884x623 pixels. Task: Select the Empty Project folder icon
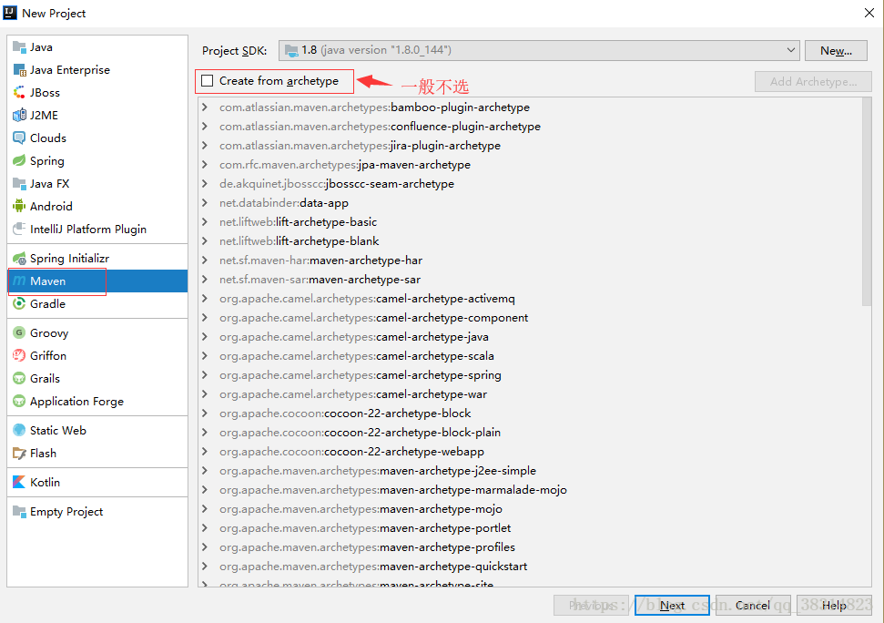click(19, 511)
